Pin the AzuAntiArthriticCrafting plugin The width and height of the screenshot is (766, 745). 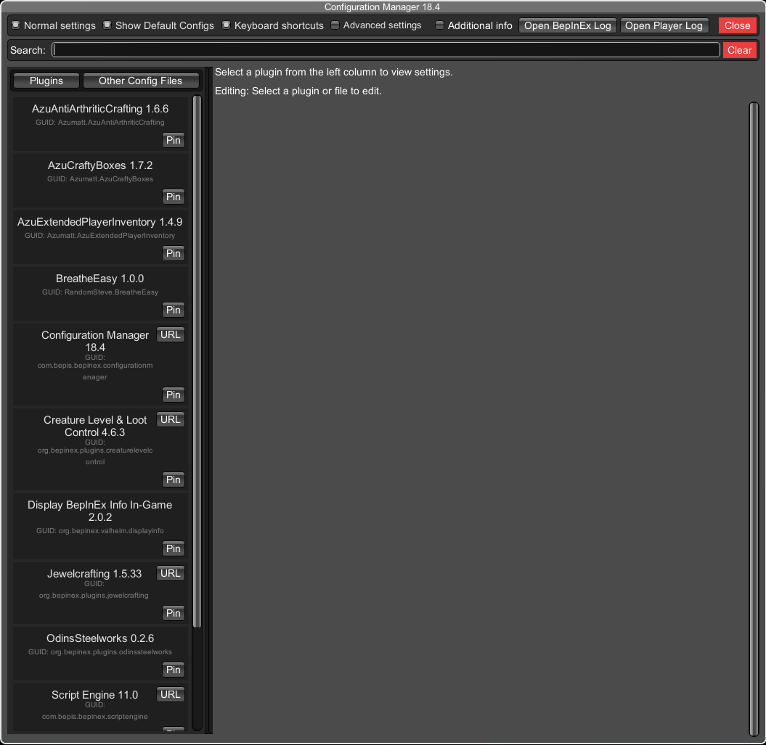[174, 140]
